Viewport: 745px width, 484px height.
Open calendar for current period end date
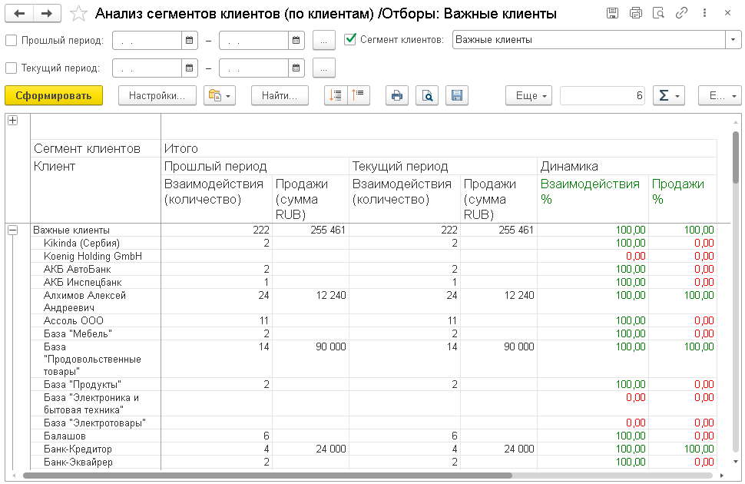pos(296,68)
